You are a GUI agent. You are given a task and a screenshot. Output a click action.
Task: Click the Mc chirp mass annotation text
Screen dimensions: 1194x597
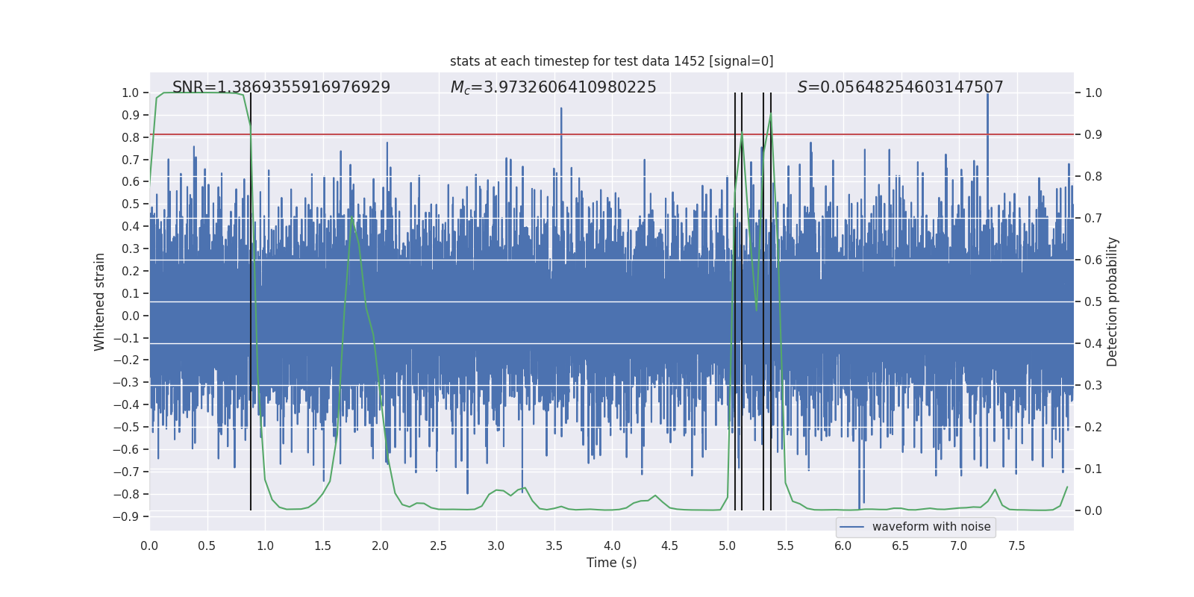pyautogui.click(x=553, y=87)
